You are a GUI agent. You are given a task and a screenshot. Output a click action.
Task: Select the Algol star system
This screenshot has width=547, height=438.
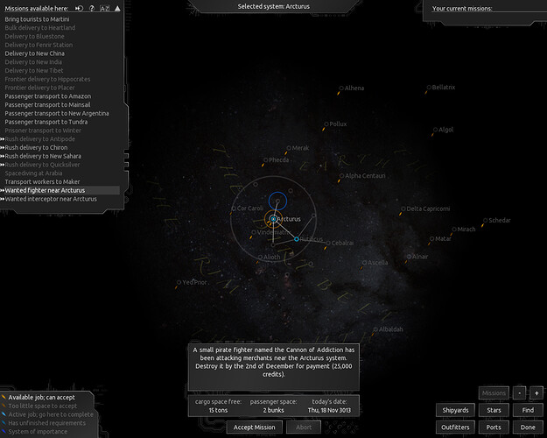(x=435, y=130)
